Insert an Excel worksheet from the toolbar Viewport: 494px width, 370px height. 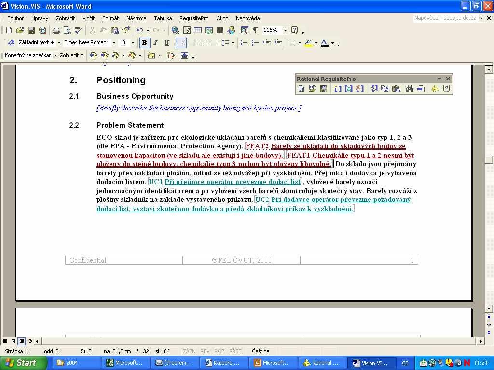(x=209, y=30)
